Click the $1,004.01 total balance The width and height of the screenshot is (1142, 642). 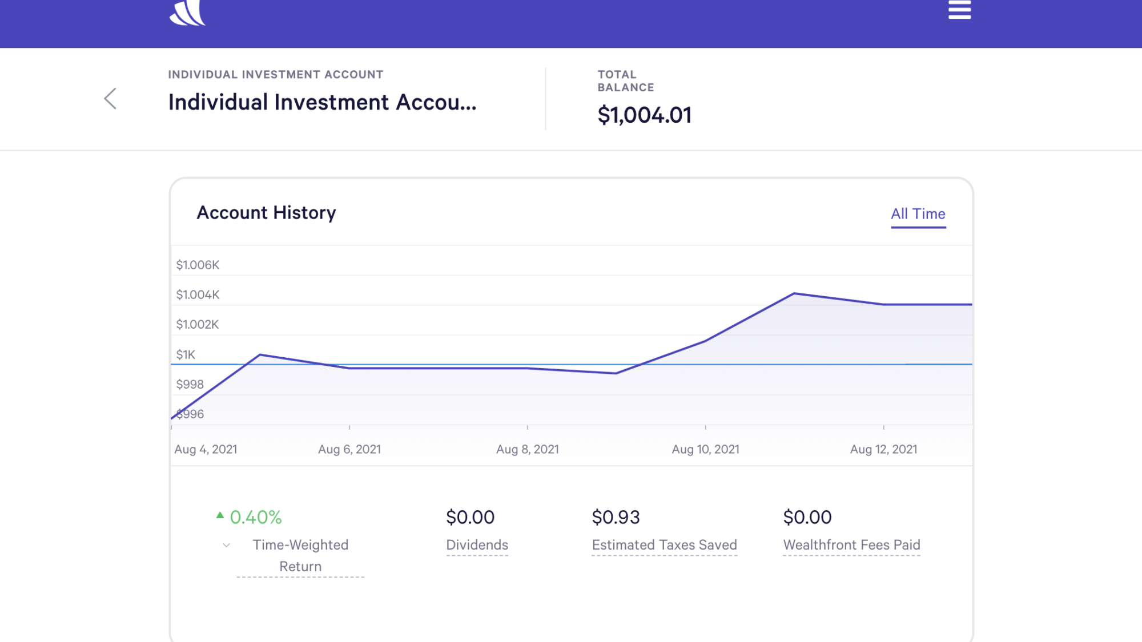tap(644, 115)
